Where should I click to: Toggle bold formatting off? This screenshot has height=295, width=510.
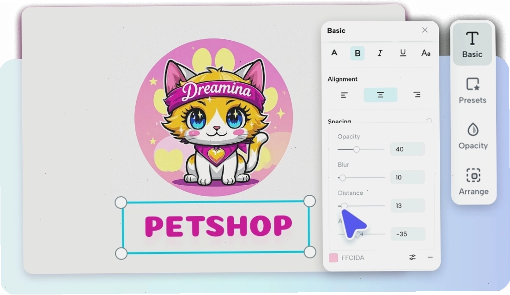tap(357, 53)
